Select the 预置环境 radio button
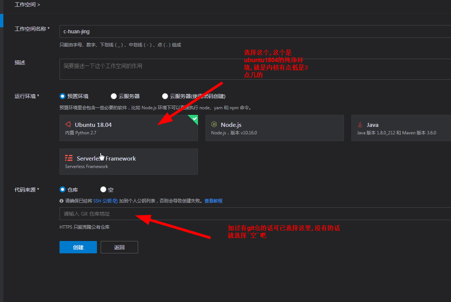 coord(63,96)
